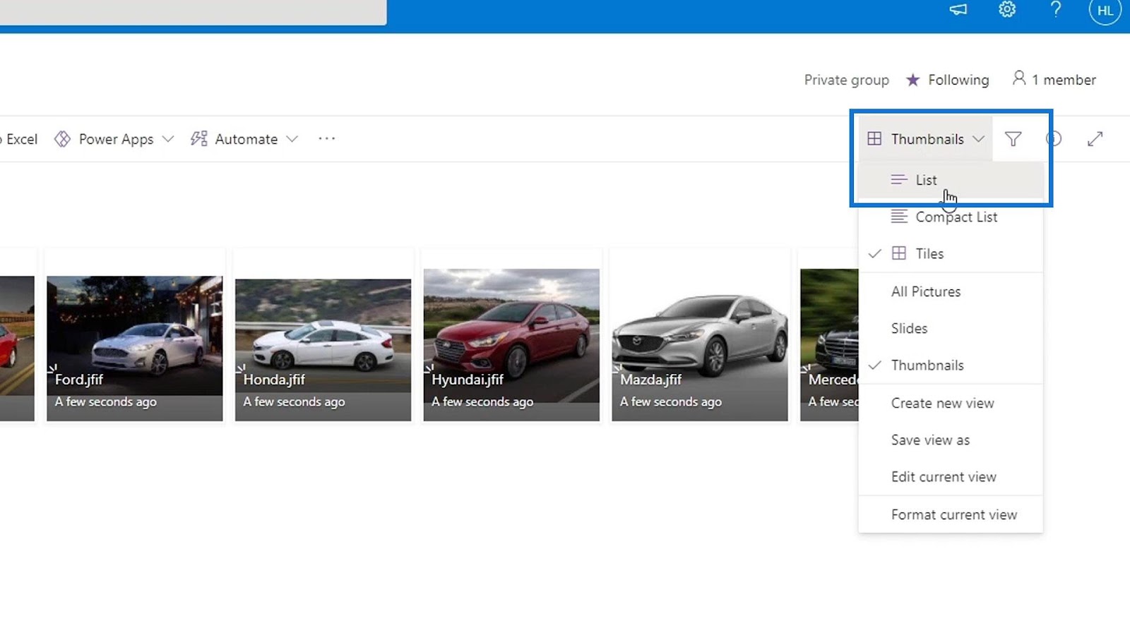This screenshot has width=1130, height=635.
Task: Select the checked Thumbnails view option
Action: pyautogui.click(x=927, y=365)
